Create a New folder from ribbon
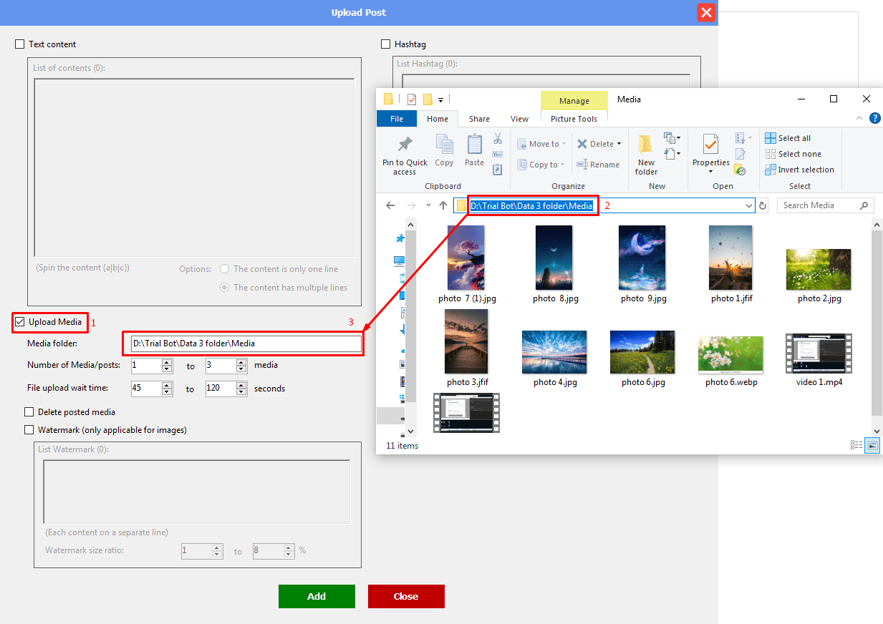883x624 pixels. (x=646, y=146)
